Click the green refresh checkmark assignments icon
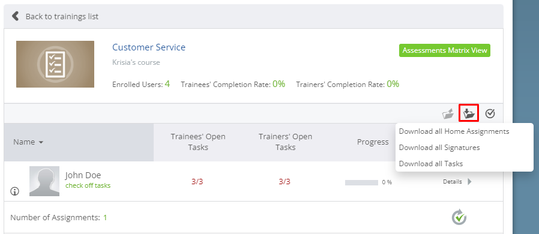This screenshot has height=234, width=539. [x=459, y=218]
